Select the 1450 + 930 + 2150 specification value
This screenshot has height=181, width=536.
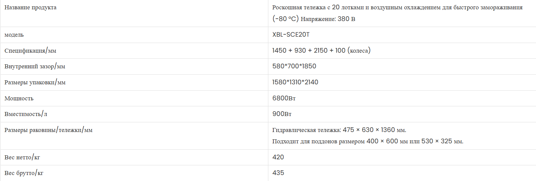coord(321,50)
